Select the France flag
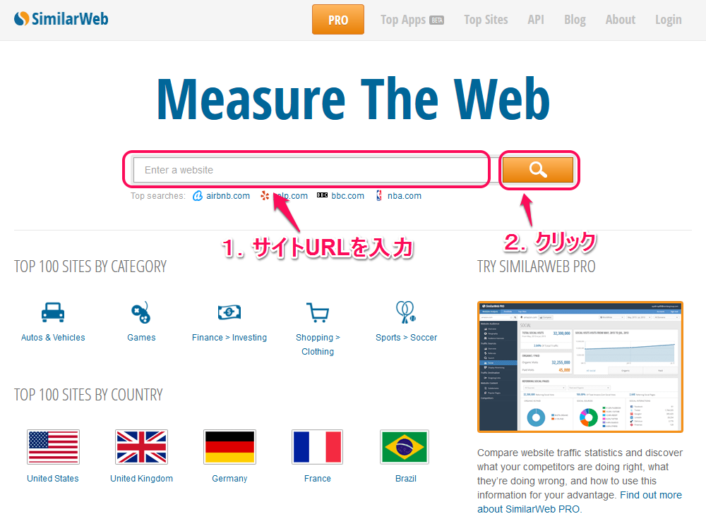The width and height of the screenshot is (706, 521). pos(318,447)
